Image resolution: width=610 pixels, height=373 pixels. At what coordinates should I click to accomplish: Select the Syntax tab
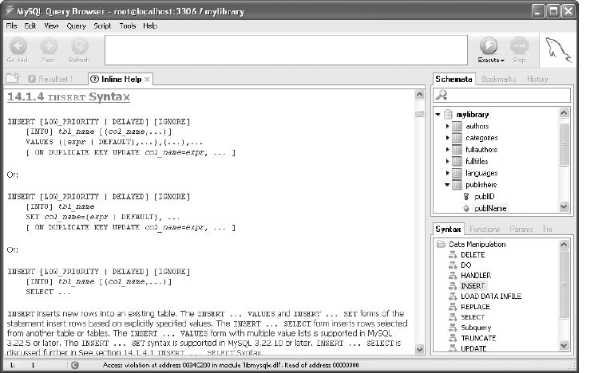click(448, 229)
